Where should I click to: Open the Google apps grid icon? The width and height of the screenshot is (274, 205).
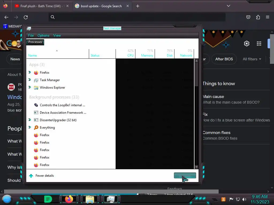[259, 44]
